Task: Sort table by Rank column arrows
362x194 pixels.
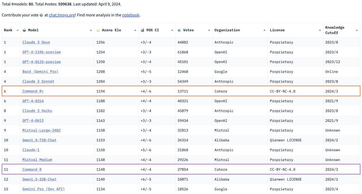Action: 17,30
